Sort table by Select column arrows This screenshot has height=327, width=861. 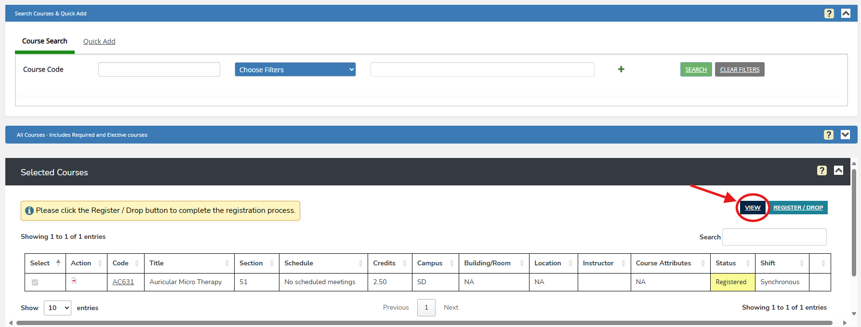click(58, 263)
